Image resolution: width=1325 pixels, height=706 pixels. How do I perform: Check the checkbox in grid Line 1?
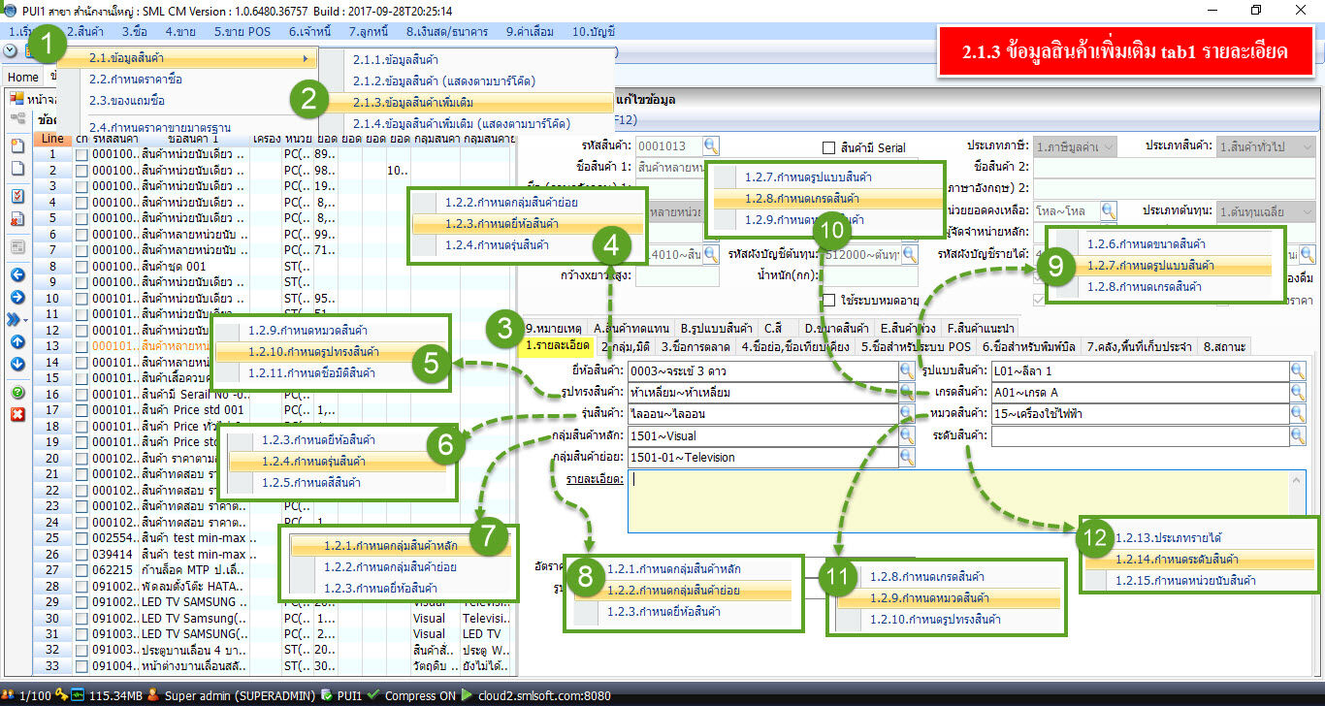pyautogui.click(x=81, y=154)
